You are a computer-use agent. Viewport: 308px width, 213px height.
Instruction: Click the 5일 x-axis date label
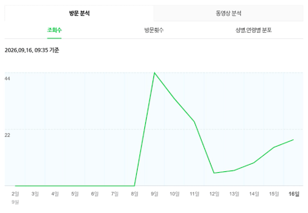click(x=75, y=194)
